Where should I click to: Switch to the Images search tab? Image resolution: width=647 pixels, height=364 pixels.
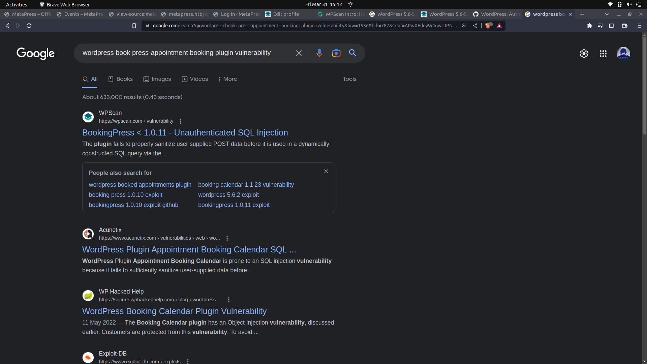[157, 79]
